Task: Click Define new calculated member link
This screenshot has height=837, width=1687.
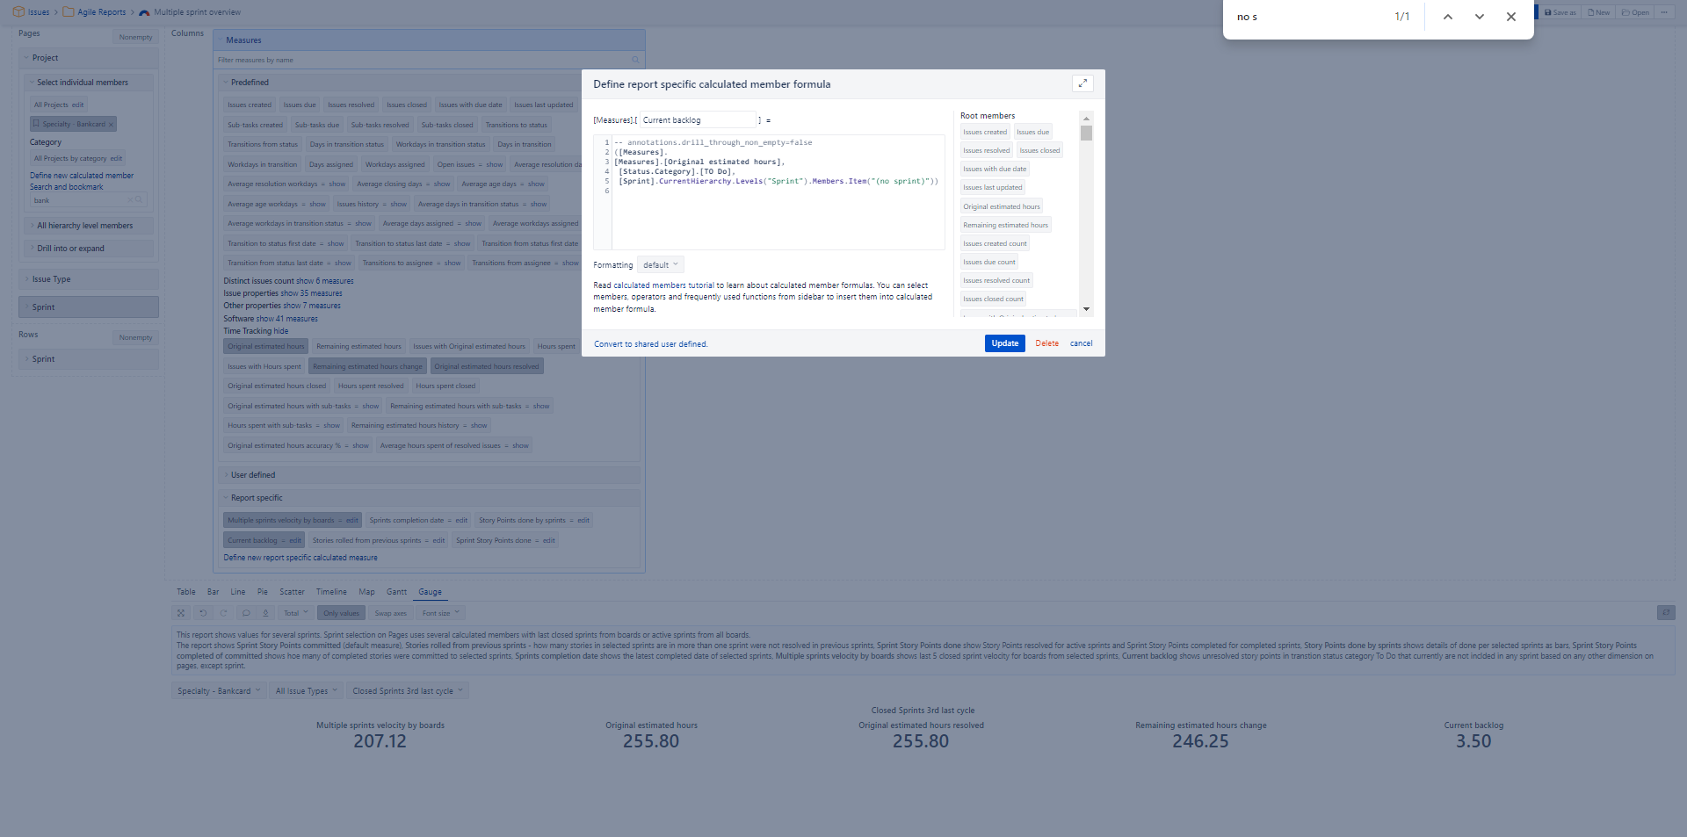Action: (x=82, y=176)
